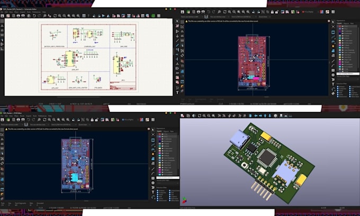Save the board in the top-right PCB Editor
The height and width of the screenshot is (216, 360).
(183, 12)
